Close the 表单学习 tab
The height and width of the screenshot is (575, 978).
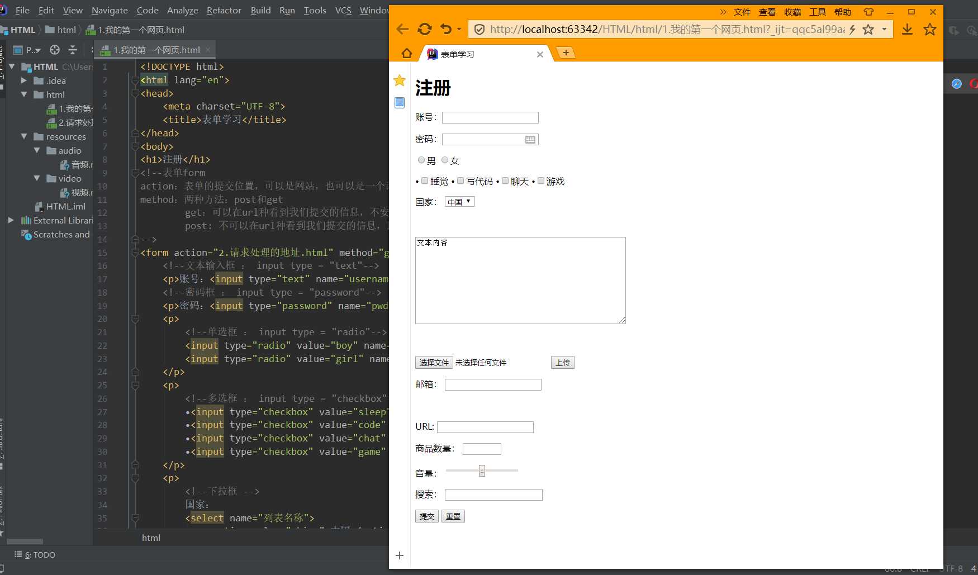pyautogui.click(x=540, y=54)
